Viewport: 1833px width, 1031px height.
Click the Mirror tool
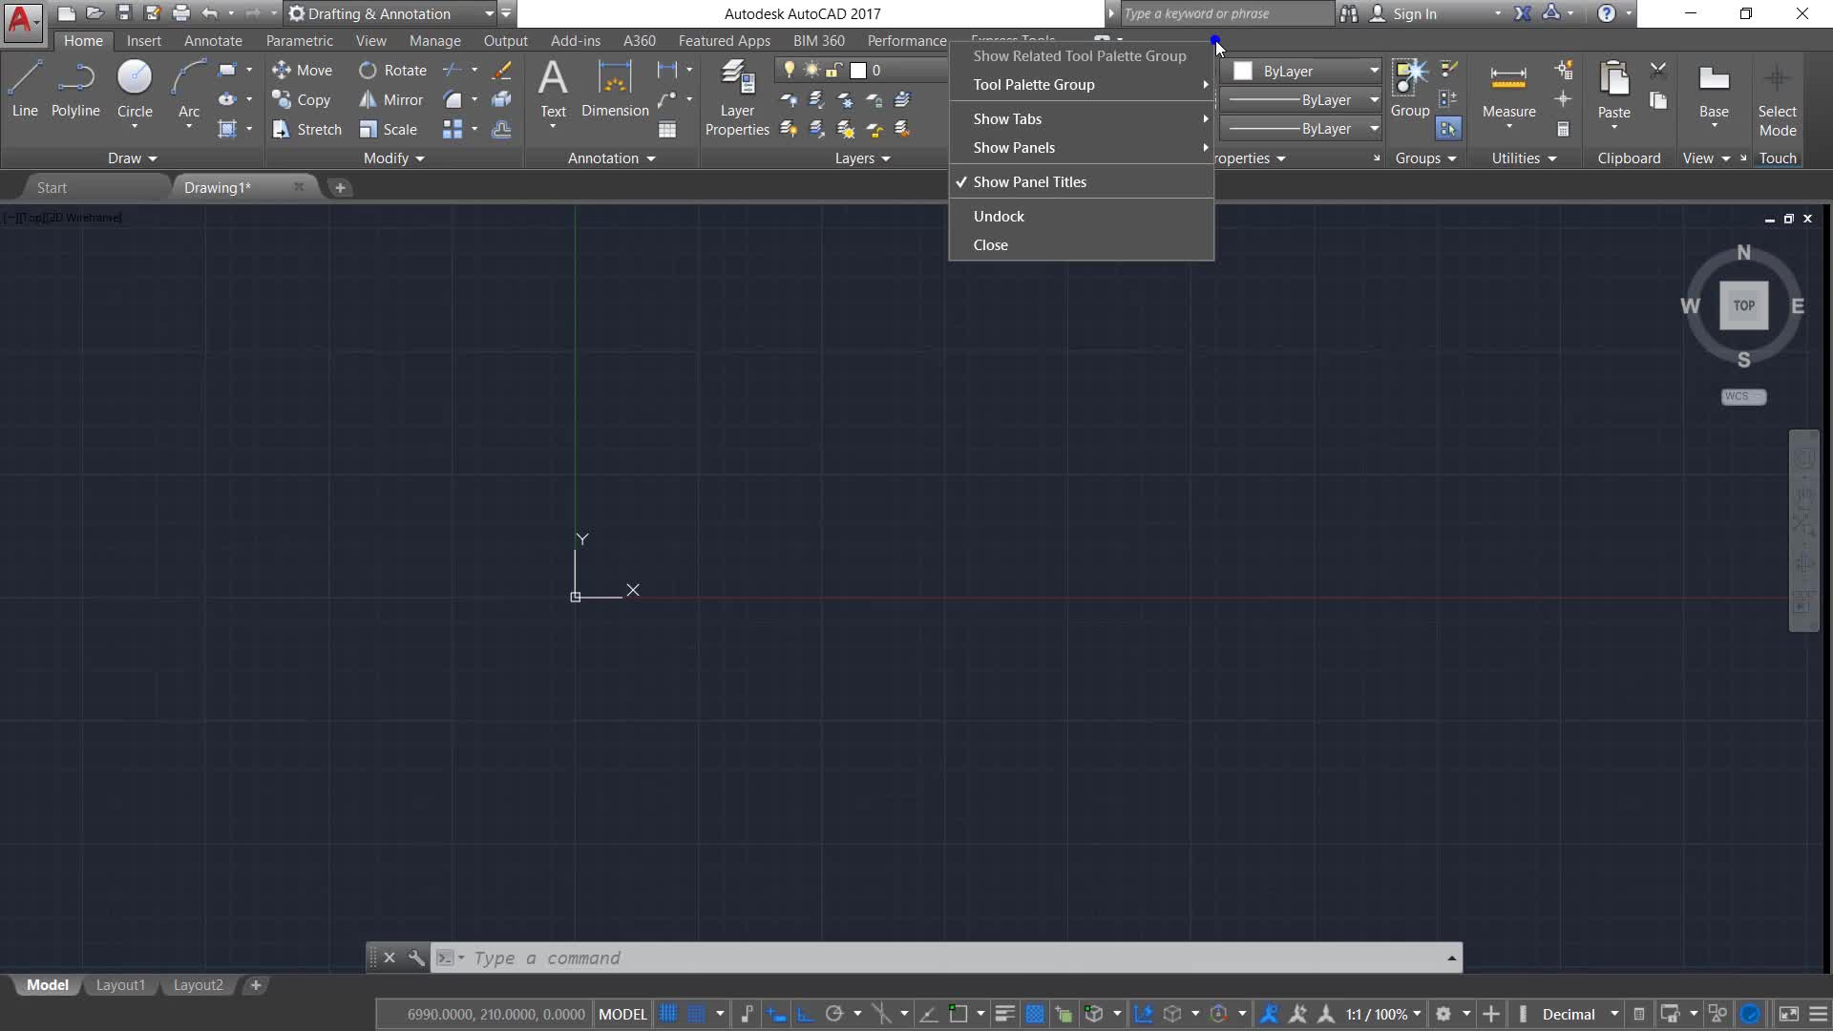(x=391, y=100)
